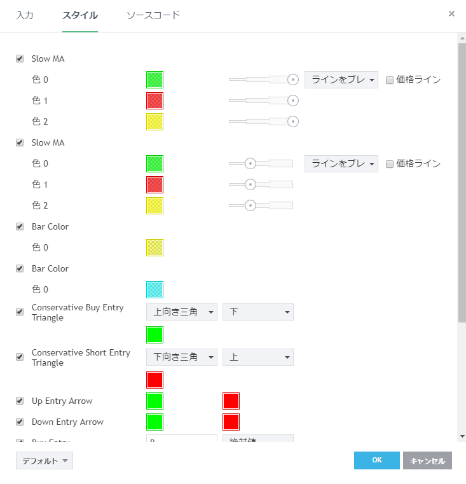The width and height of the screenshot is (466, 484).
Task: Expand the 上向き三角 shape dropdown
Action: point(181,312)
